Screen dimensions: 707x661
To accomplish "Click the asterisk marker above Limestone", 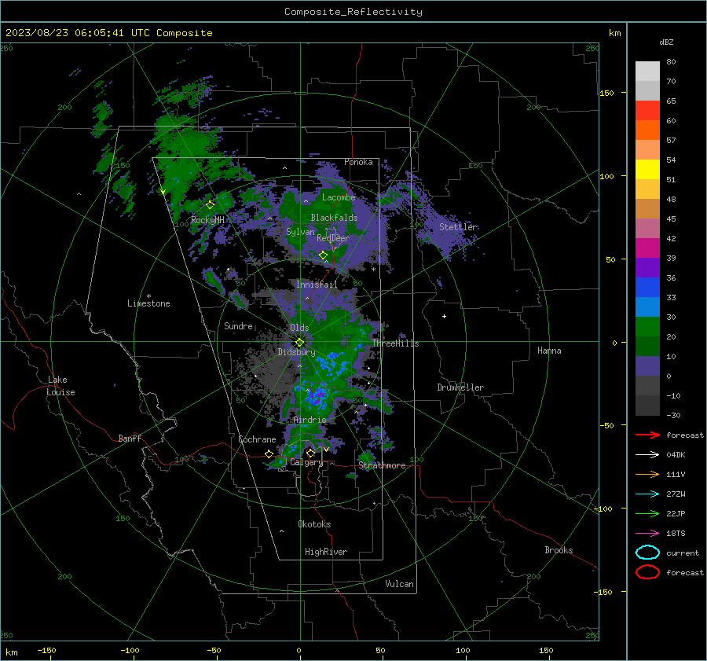I will pyautogui.click(x=148, y=296).
